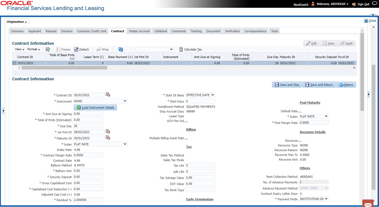Open the Contract Dt calendar picker
This screenshot has width=379, height=207.
coord(108,95)
